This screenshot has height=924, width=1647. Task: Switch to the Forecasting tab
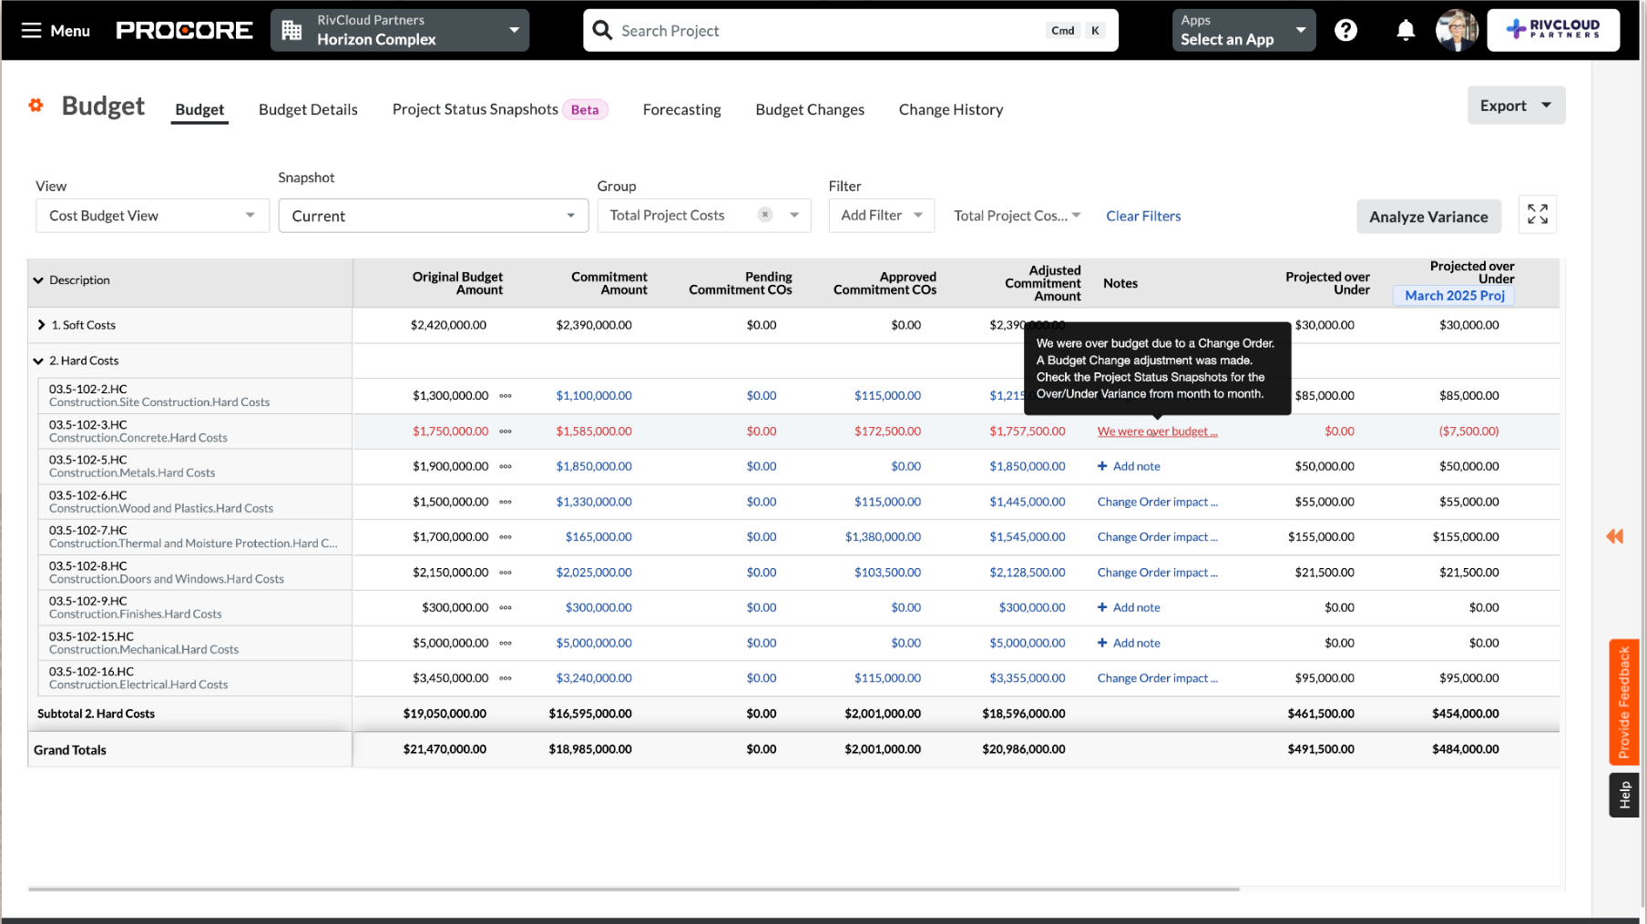pyautogui.click(x=681, y=109)
